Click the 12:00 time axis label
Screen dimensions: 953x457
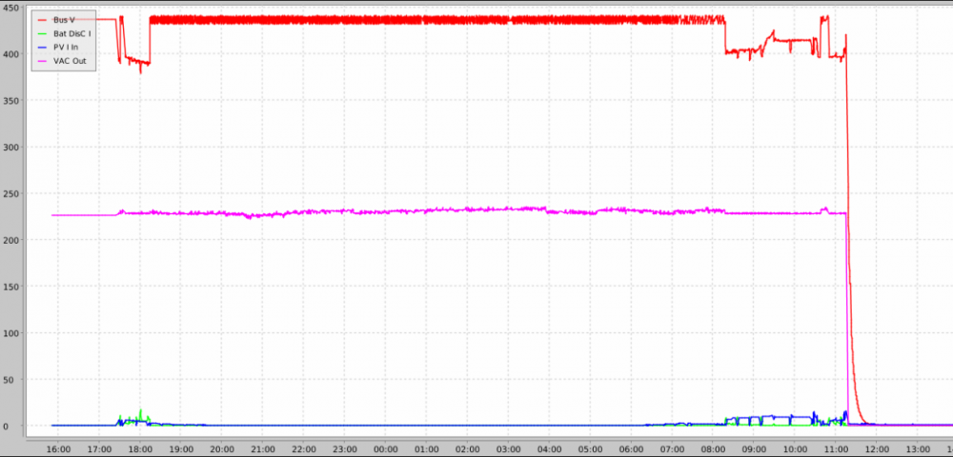875,449
